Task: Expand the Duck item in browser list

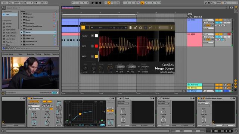Action: click(x=22, y=20)
